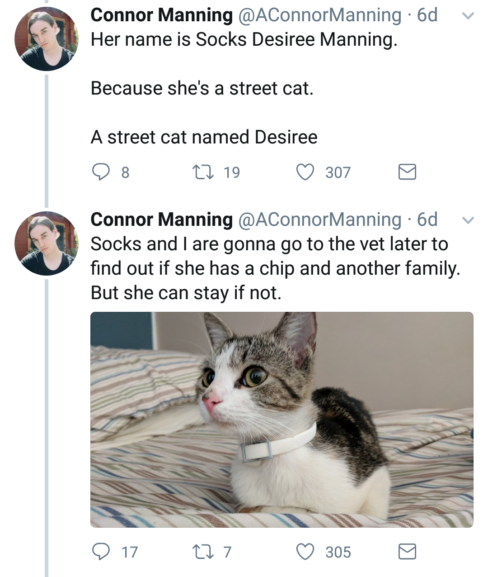Open Connor Manning's avatar on first tweet
The image size is (488, 577).
pos(46,39)
